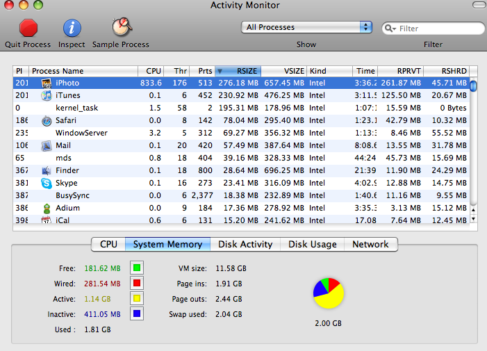Open the Disk Activity tab
This screenshot has width=487, height=351.
[x=245, y=244]
